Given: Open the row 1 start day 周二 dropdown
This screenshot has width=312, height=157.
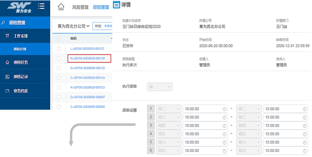Looking at the screenshot, I should click(x=169, y=109).
